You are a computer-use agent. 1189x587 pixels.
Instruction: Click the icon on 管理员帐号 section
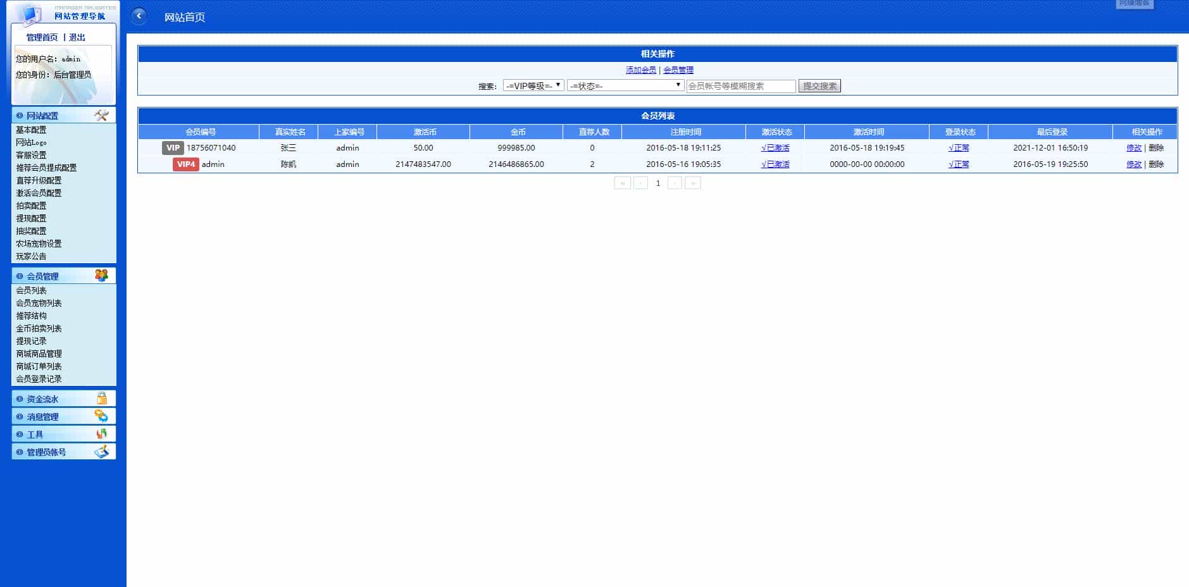[x=101, y=452]
